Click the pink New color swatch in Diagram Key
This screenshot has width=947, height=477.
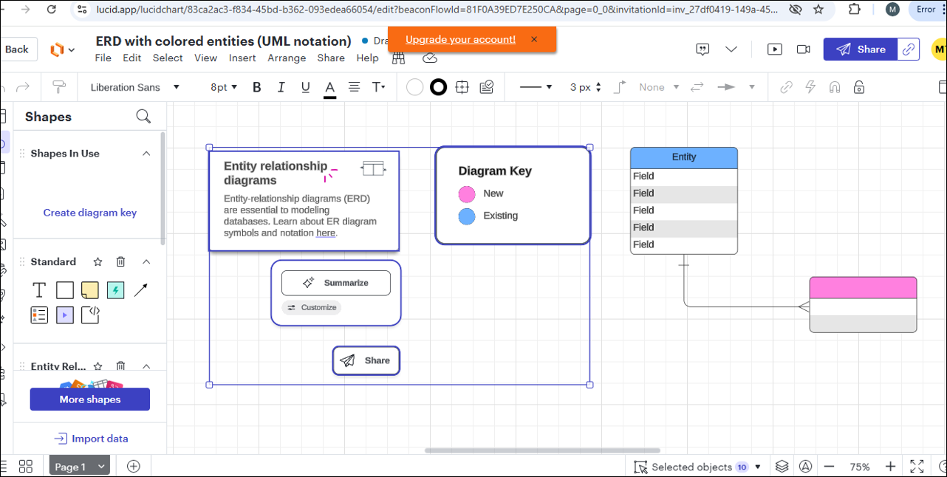coord(465,193)
